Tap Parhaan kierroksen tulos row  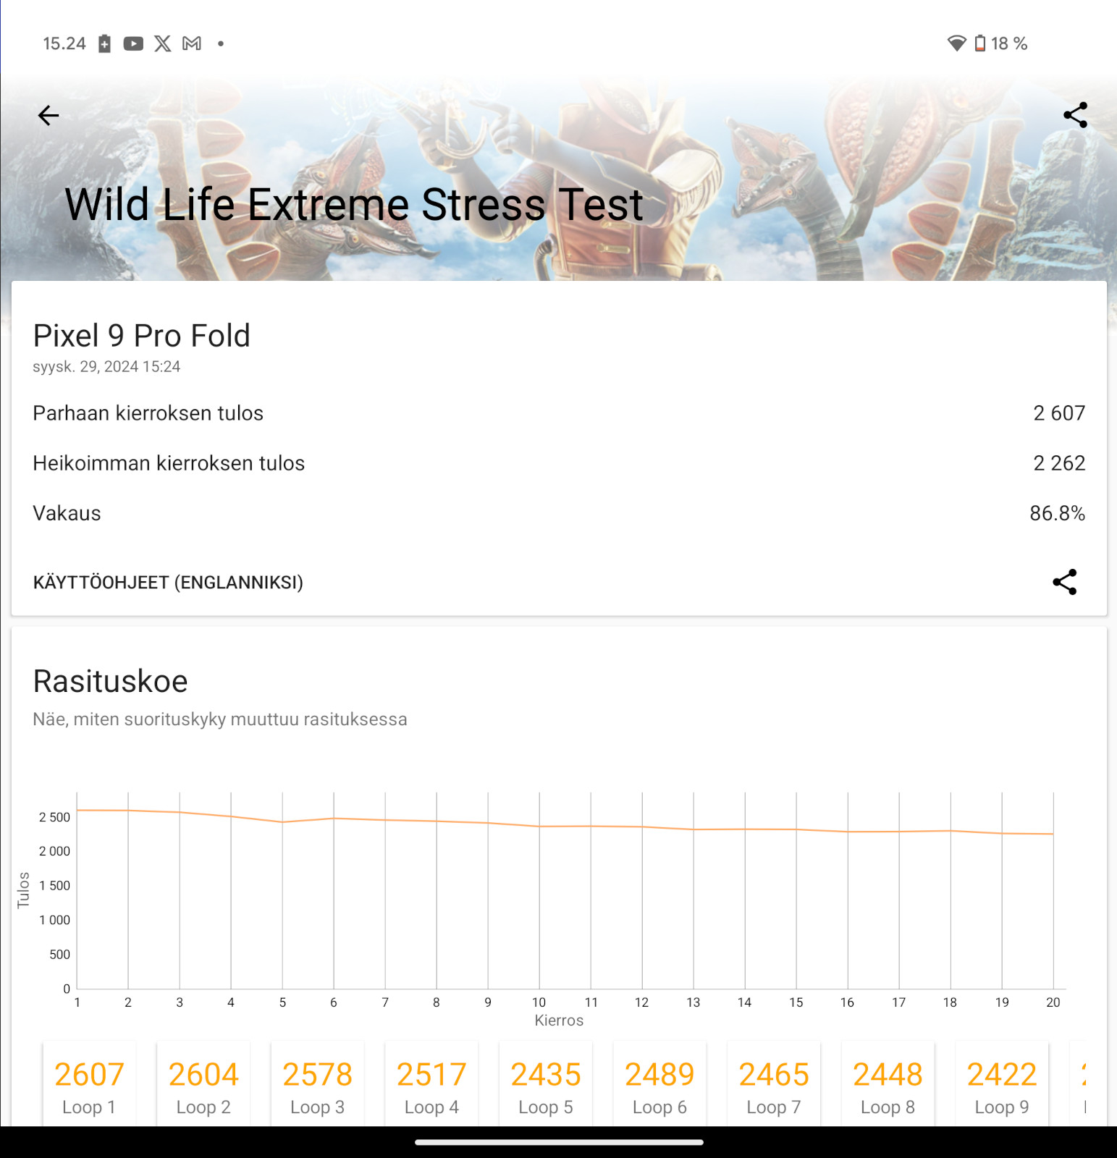tap(558, 413)
